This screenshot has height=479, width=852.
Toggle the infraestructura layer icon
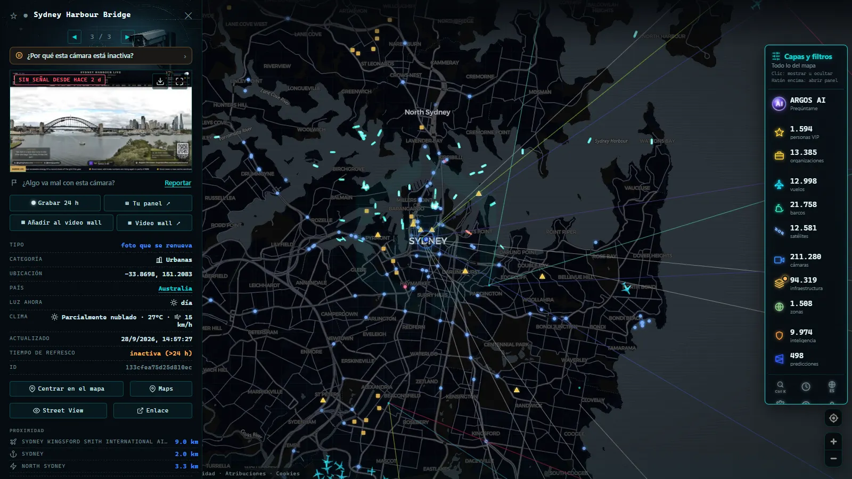coord(779,283)
